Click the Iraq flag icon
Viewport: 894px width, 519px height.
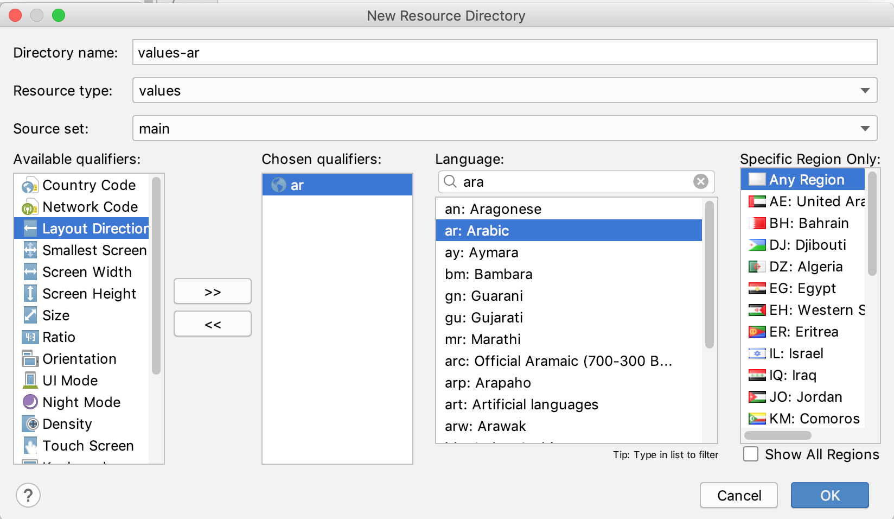tap(757, 375)
